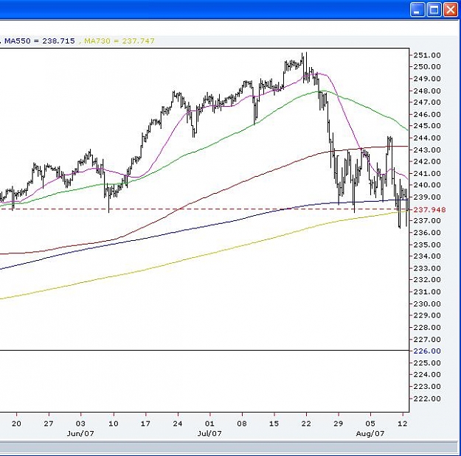The width and height of the screenshot is (461, 456).
Task: Click the 248.00 price axis label
Action: pyautogui.click(x=427, y=91)
